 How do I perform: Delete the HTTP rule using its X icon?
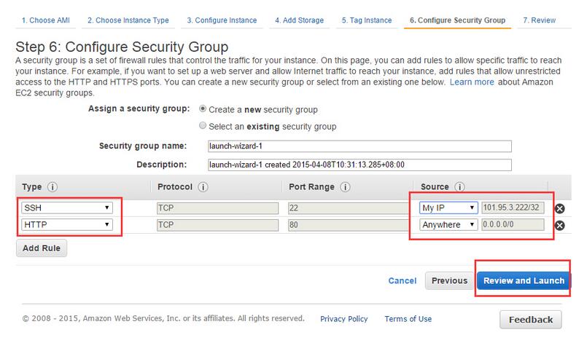click(560, 226)
